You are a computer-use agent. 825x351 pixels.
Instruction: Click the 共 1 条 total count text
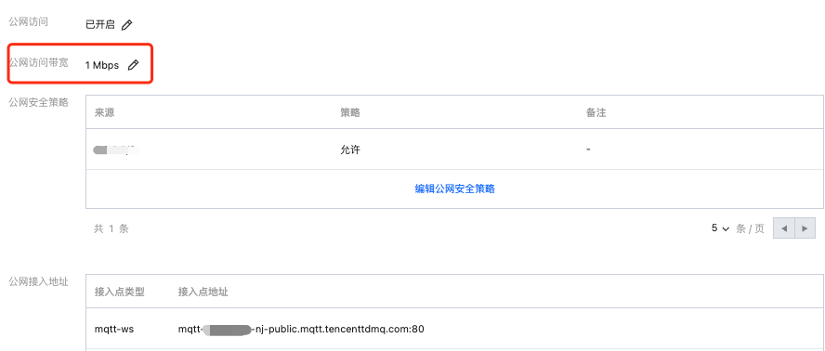click(x=111, y=228)
